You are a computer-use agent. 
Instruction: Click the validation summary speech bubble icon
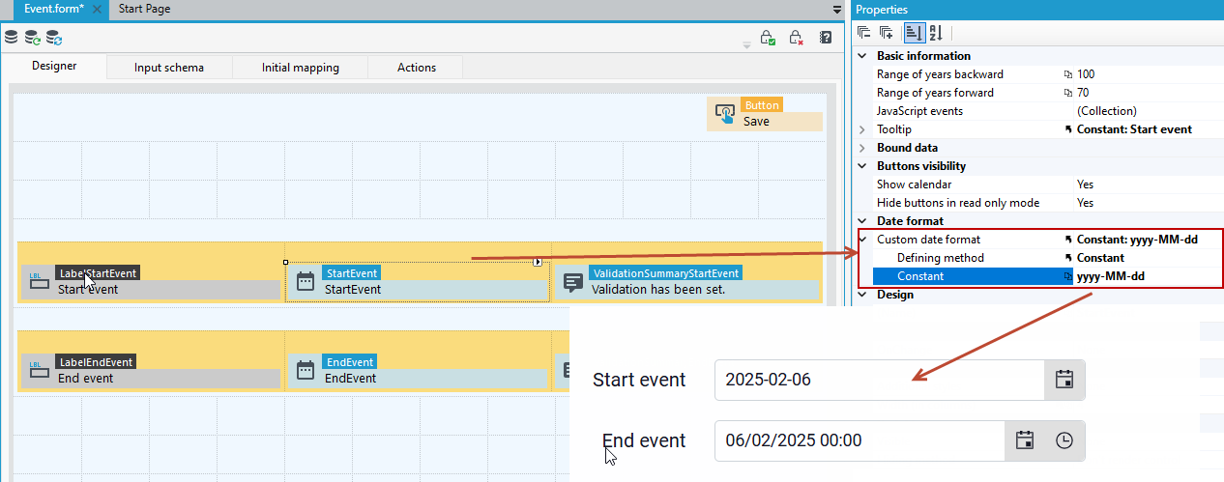point(573,282)
